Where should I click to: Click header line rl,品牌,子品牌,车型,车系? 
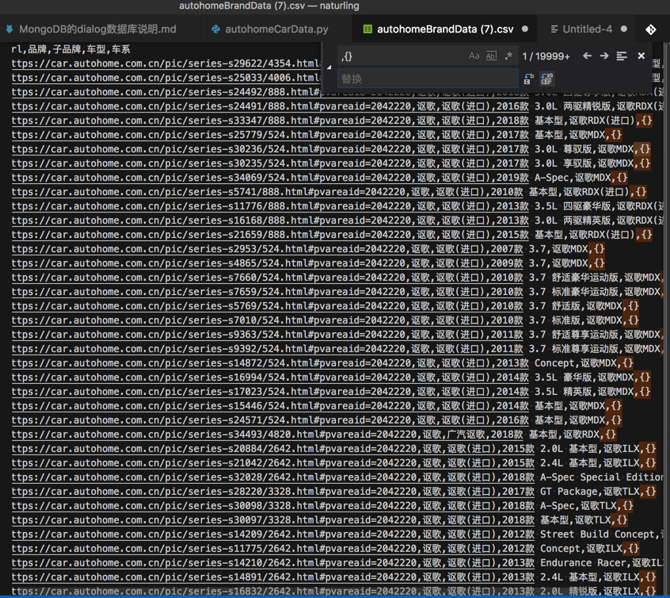pyautogui.click(x=71, y=49)
